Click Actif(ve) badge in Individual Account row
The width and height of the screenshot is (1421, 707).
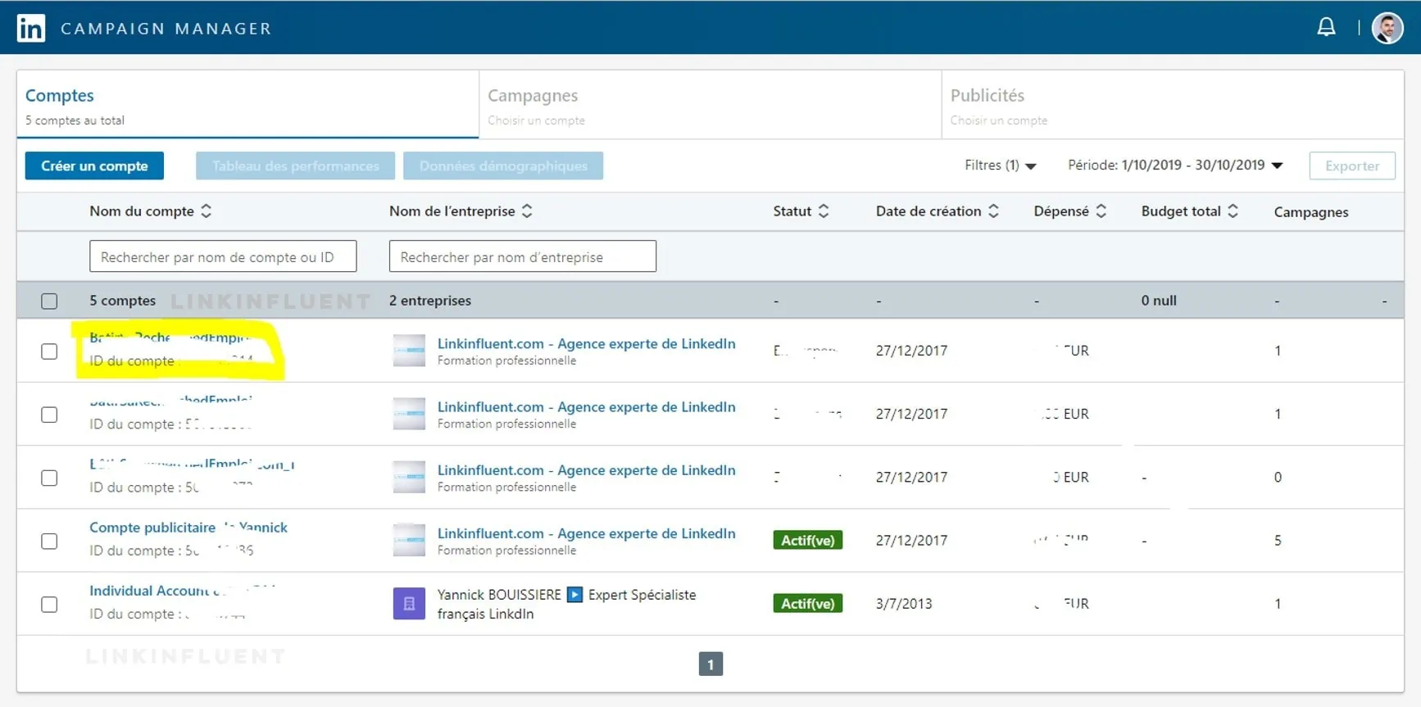click(x=808, y=604)
